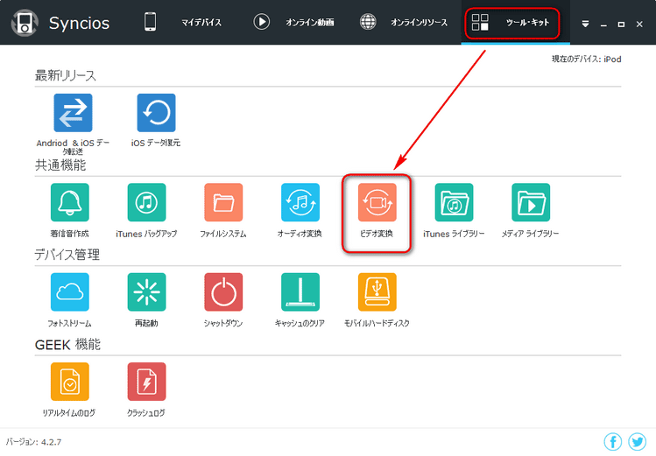Select the clear cache broom icon
656x456 pixels.
[300, 292]
